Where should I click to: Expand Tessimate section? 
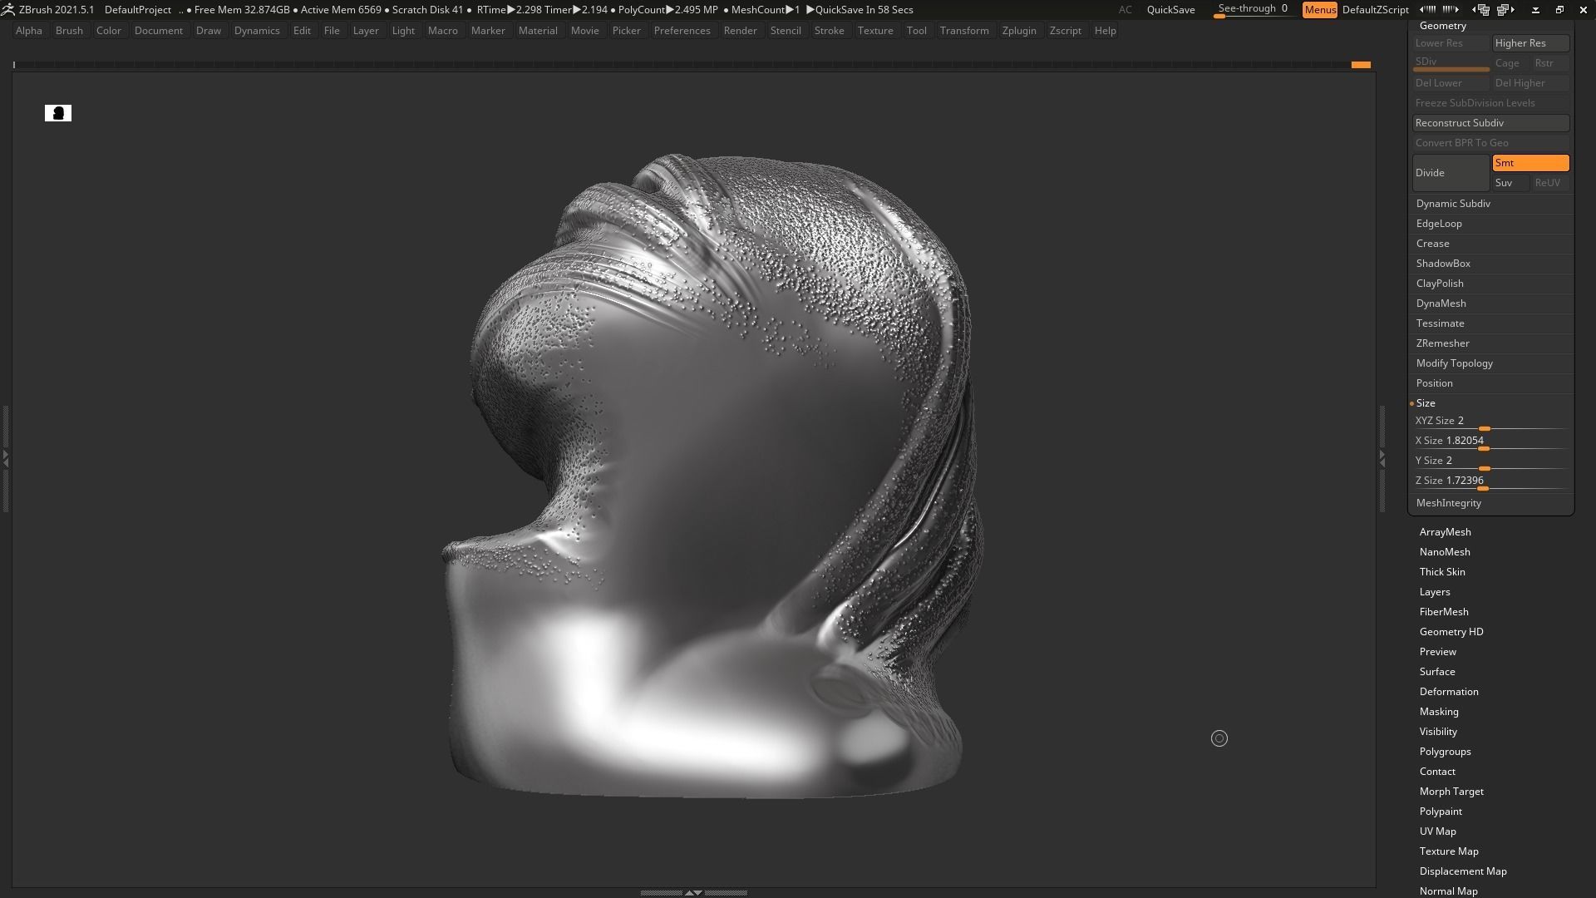(x=1440, y=323)
